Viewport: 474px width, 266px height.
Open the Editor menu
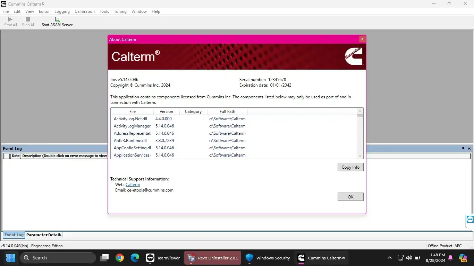pos(44,11)
